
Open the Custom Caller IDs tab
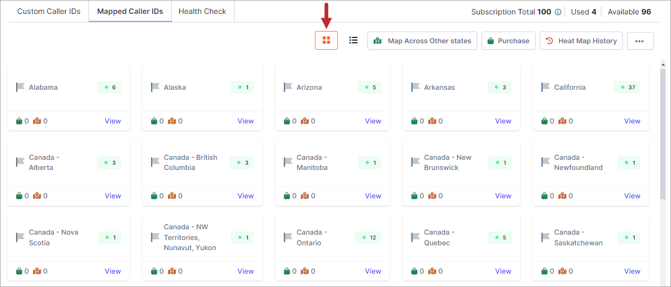pyautogui.click(x=49, y=11)
